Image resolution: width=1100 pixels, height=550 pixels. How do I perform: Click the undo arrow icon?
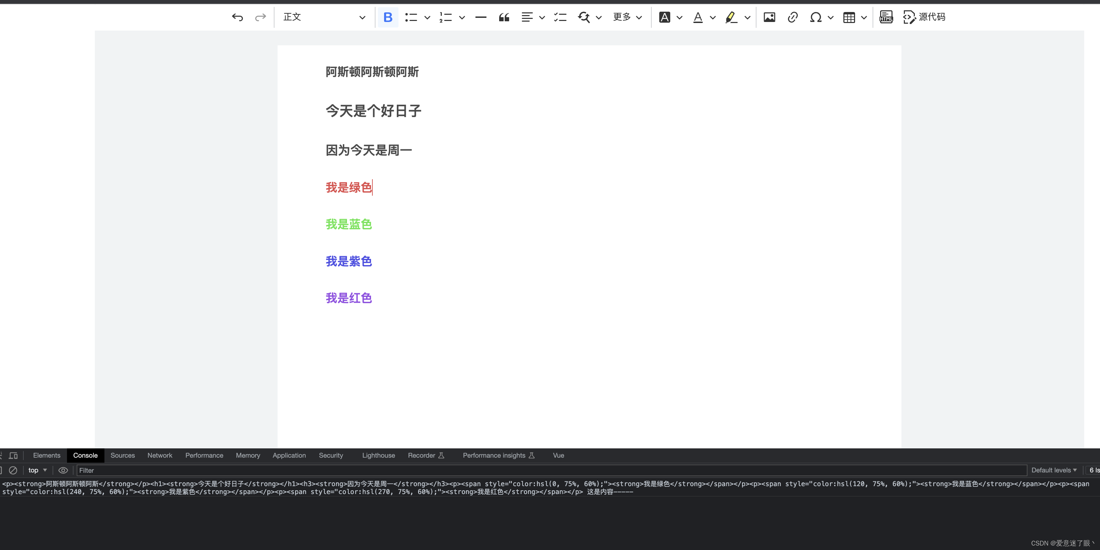(x=237, y=17)
